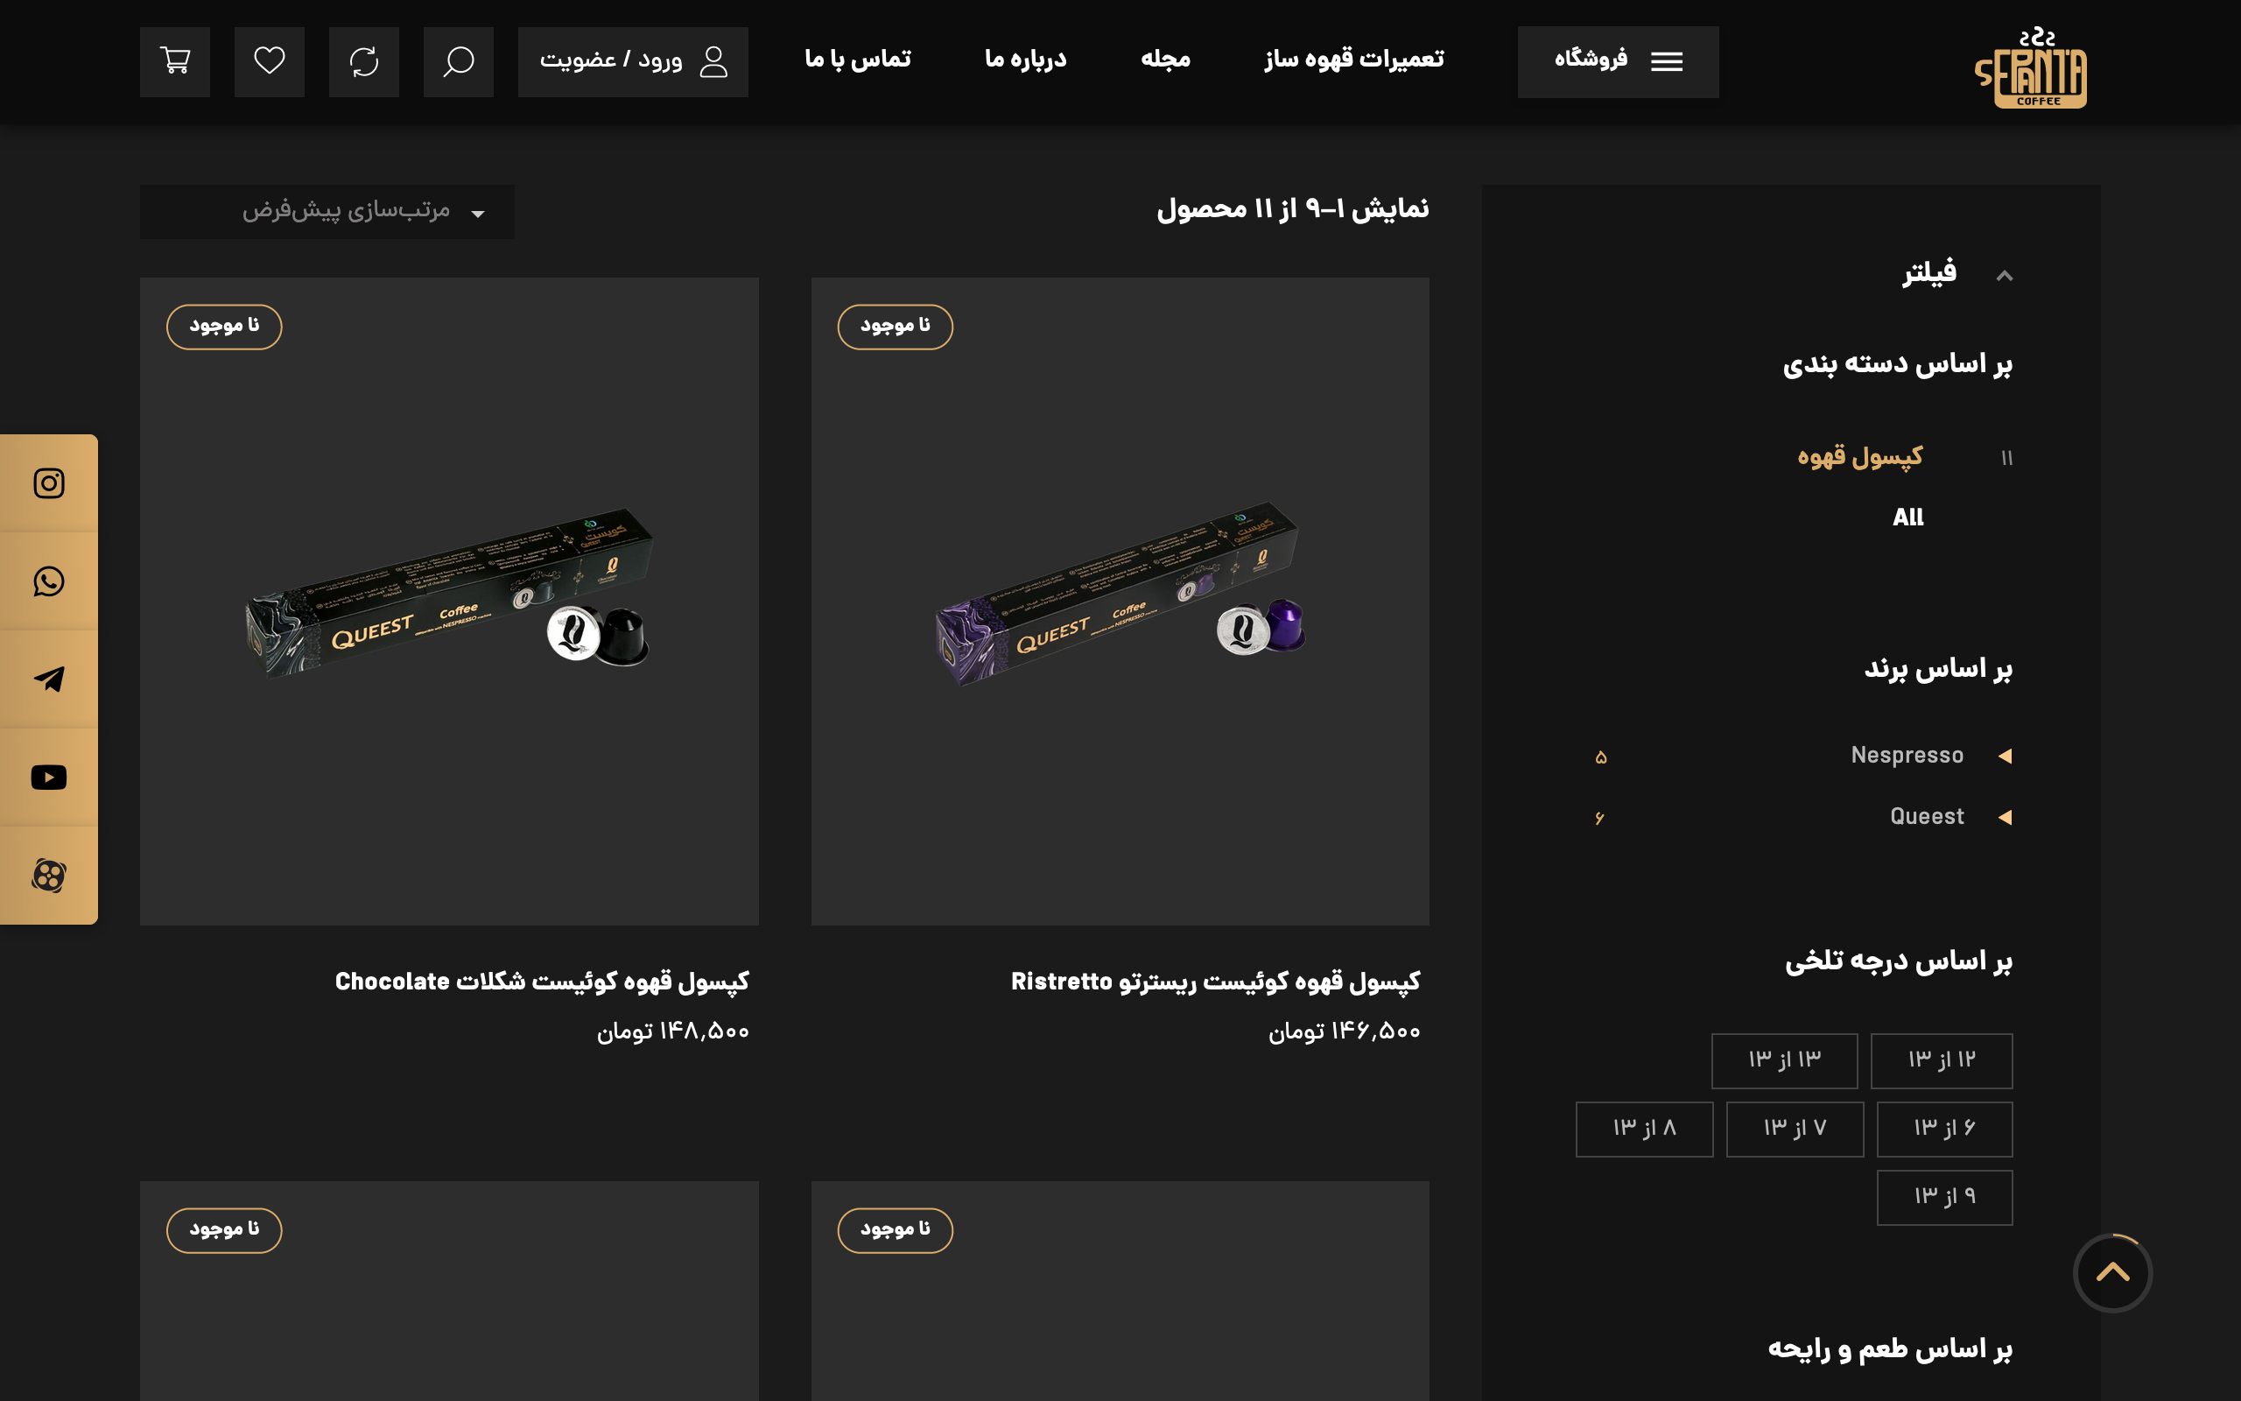Open the WhatsApp icon in side panel

[x=49, y=582]
